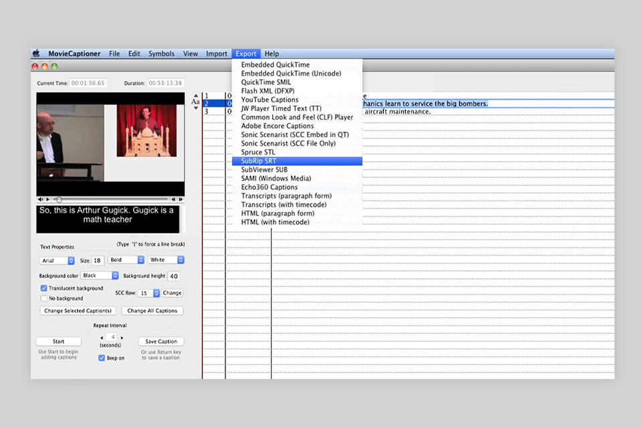Click the Current Time field
Viewport: 642px width, 428px height.
[88, 83]
